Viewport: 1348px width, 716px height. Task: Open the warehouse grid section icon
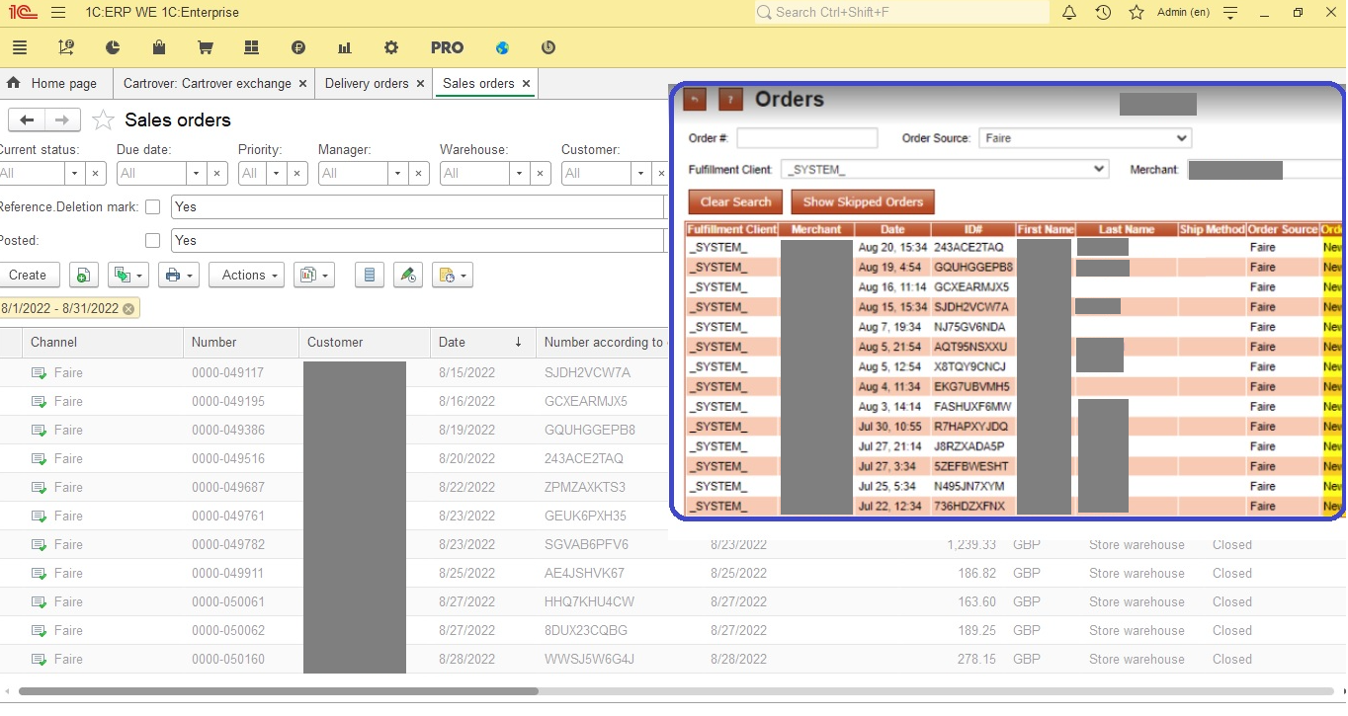tap(251, 47)
